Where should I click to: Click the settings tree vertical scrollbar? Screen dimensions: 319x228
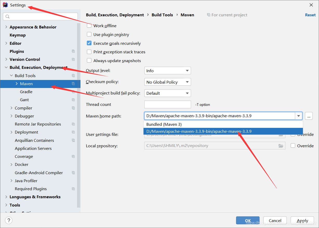[79, 115]
